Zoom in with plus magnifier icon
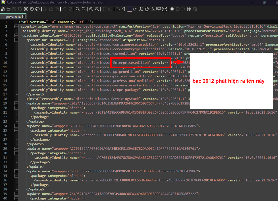The height and width of the screenshot is (201, 278). pos(91,9)
